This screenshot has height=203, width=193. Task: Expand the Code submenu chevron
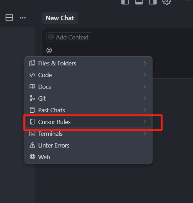[145, 75]
